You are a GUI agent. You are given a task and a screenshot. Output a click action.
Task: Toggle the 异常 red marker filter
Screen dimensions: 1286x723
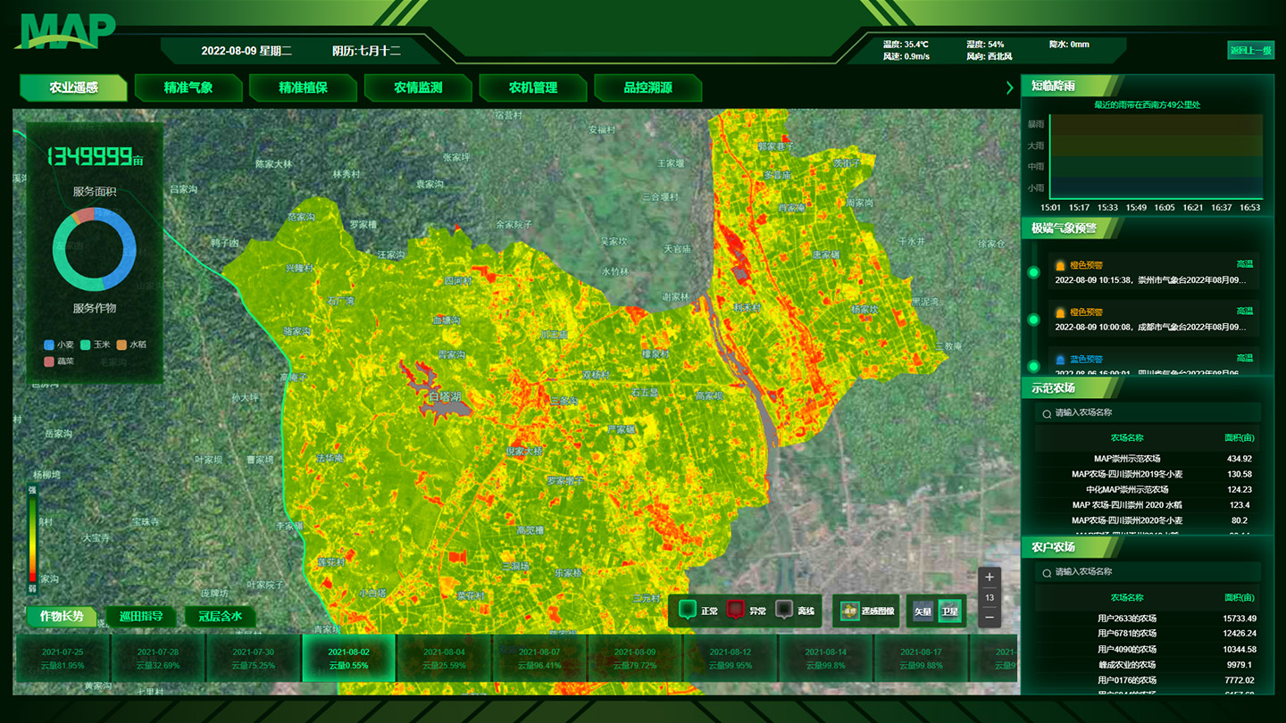click(735, 611)
